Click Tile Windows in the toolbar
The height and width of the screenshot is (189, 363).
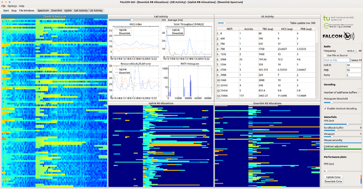(27, 10)
